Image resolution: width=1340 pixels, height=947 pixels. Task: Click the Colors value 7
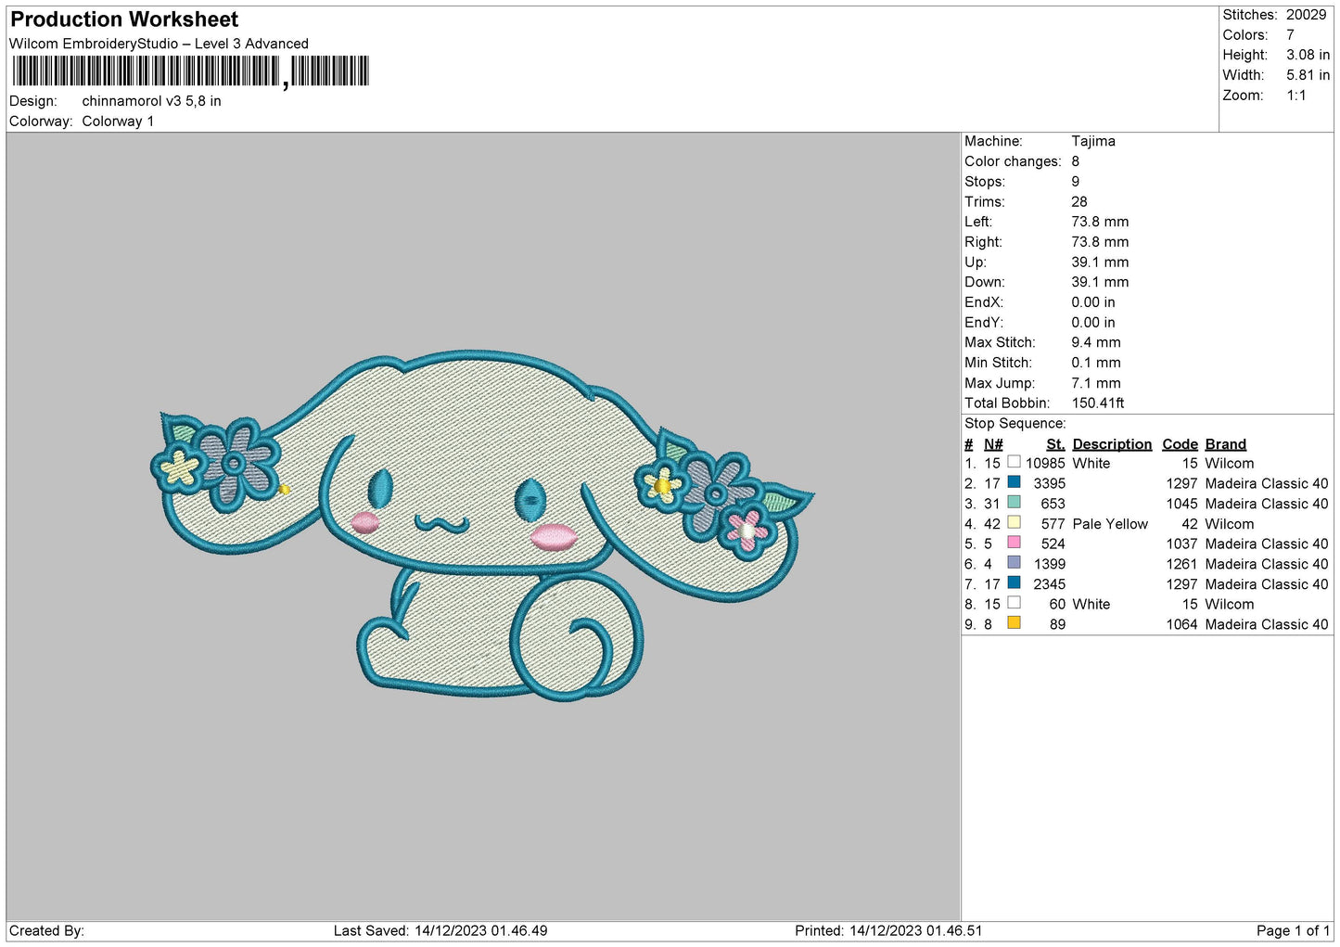point(1290,35)
